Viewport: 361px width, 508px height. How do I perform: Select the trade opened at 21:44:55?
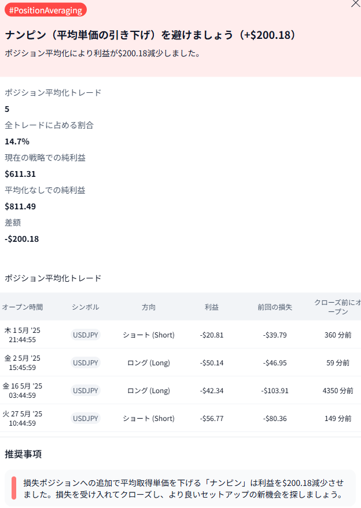(x=22, y=339)
